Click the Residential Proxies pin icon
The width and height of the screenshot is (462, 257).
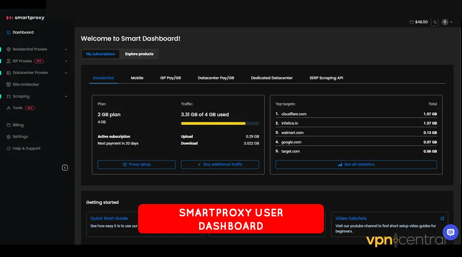point(9,49)
